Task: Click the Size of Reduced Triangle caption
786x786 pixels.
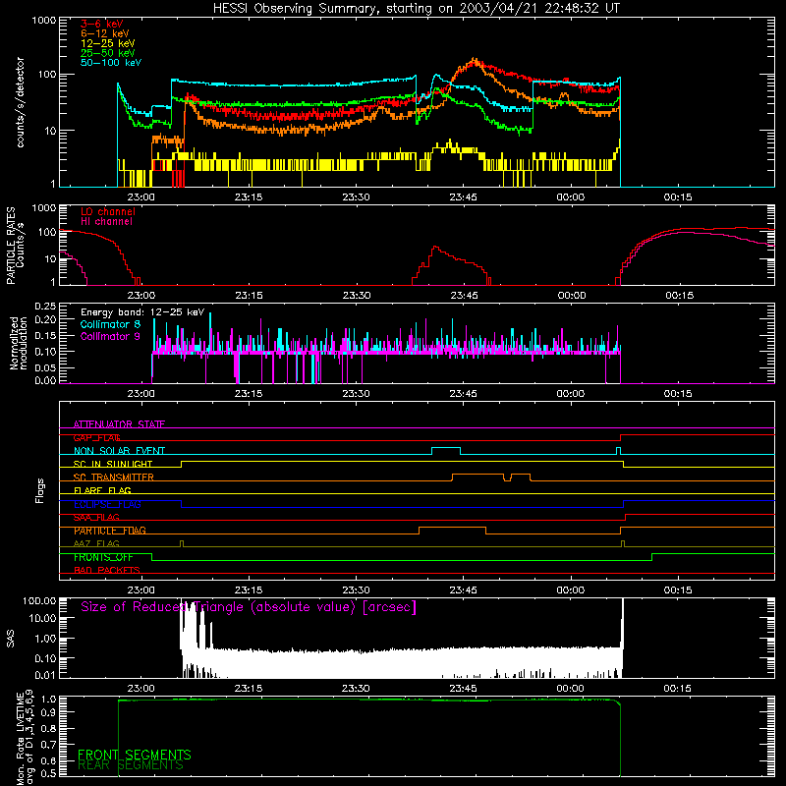Action: [249, 607]
